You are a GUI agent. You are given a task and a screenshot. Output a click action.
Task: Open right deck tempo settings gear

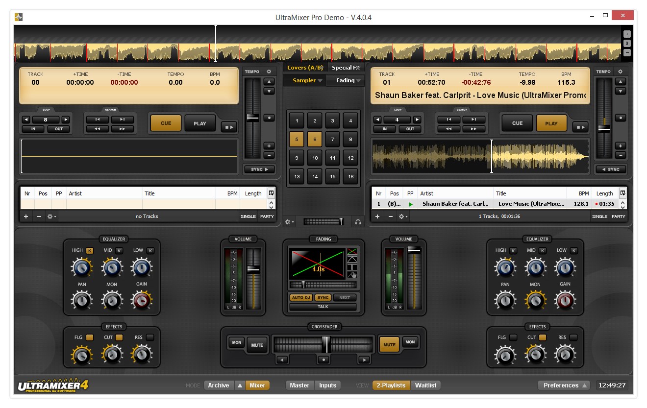(x=621, y=72)
